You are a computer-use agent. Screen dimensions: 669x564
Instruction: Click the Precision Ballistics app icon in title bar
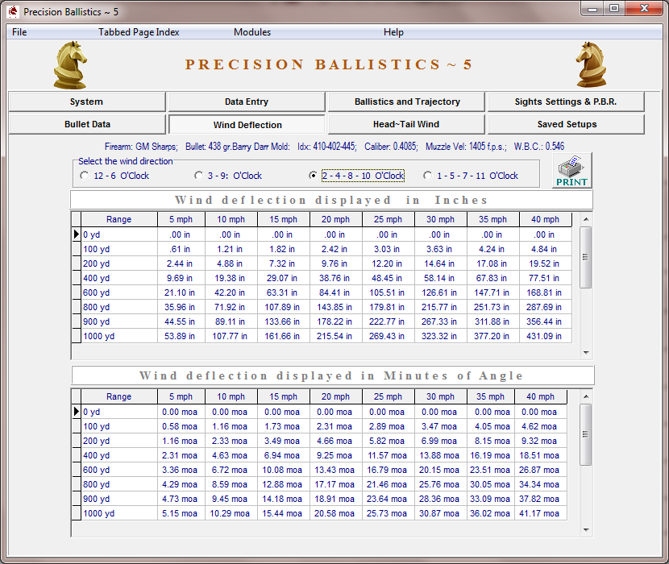pyautogui.click(x=13, y=11)
